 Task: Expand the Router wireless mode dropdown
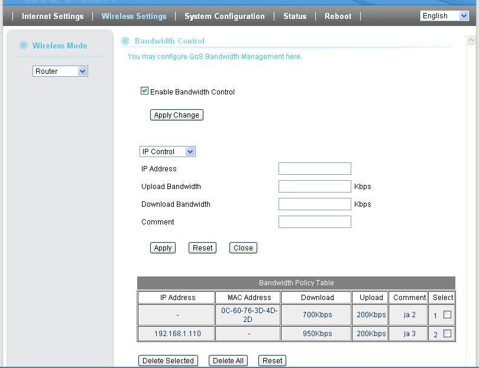click(60, 71)
